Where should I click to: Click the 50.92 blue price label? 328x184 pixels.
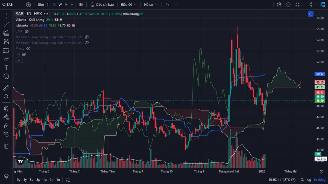[320, 74]
